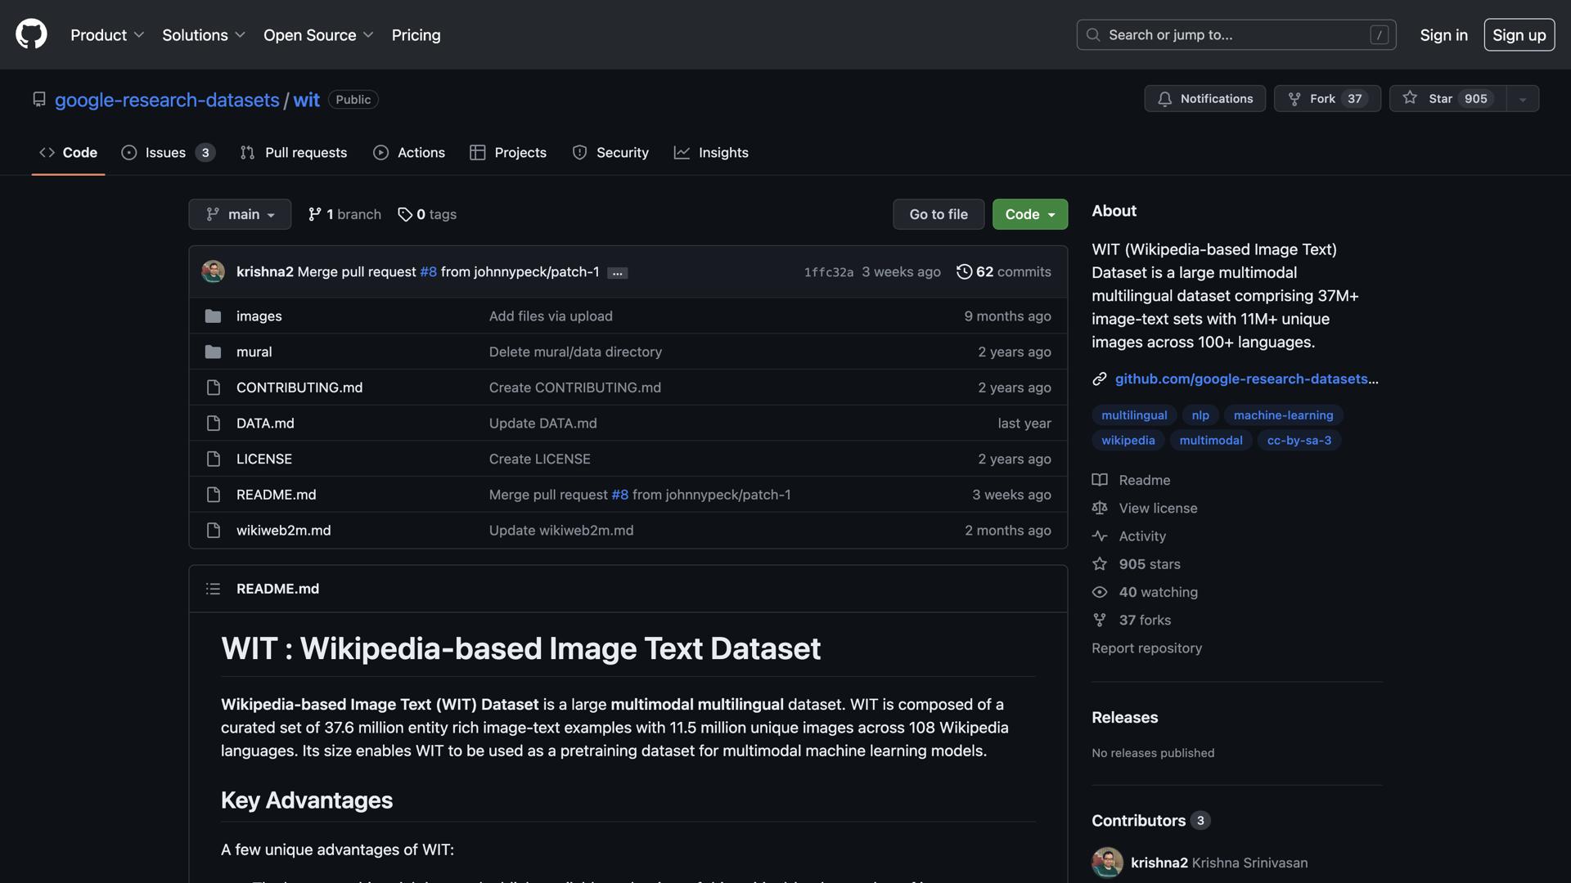Click the Go to file button
Image resolution: width=1571 pixels, height=883 pixels.
point(938,214)
